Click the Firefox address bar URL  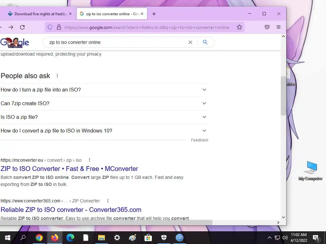coord(147,27)
